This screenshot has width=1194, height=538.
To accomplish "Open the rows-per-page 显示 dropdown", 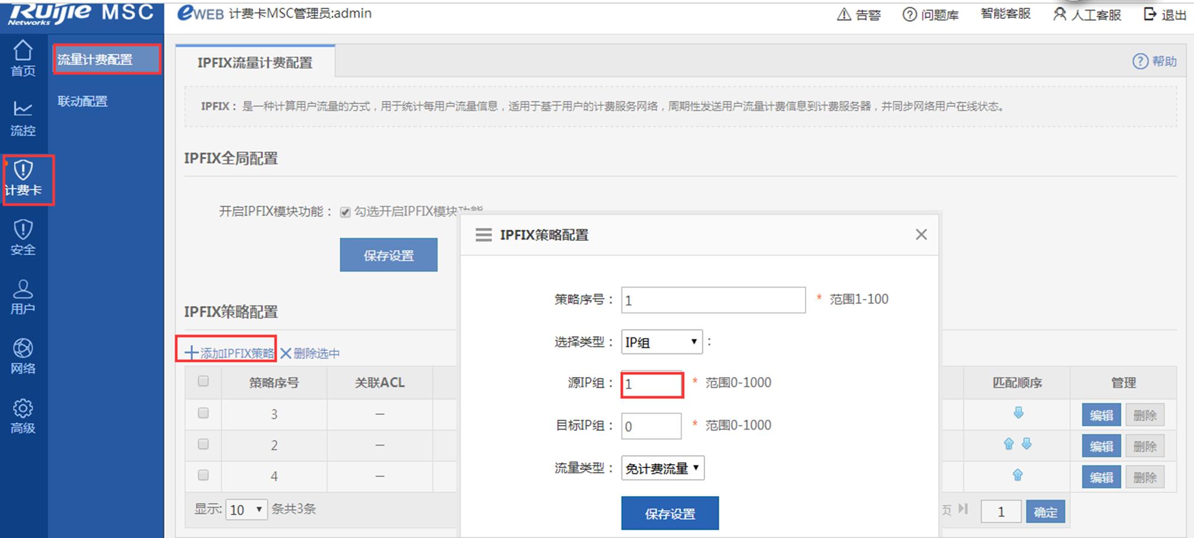I will click(x=246, y=510).
